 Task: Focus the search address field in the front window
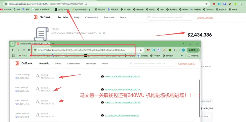click(x=152, y=64)
